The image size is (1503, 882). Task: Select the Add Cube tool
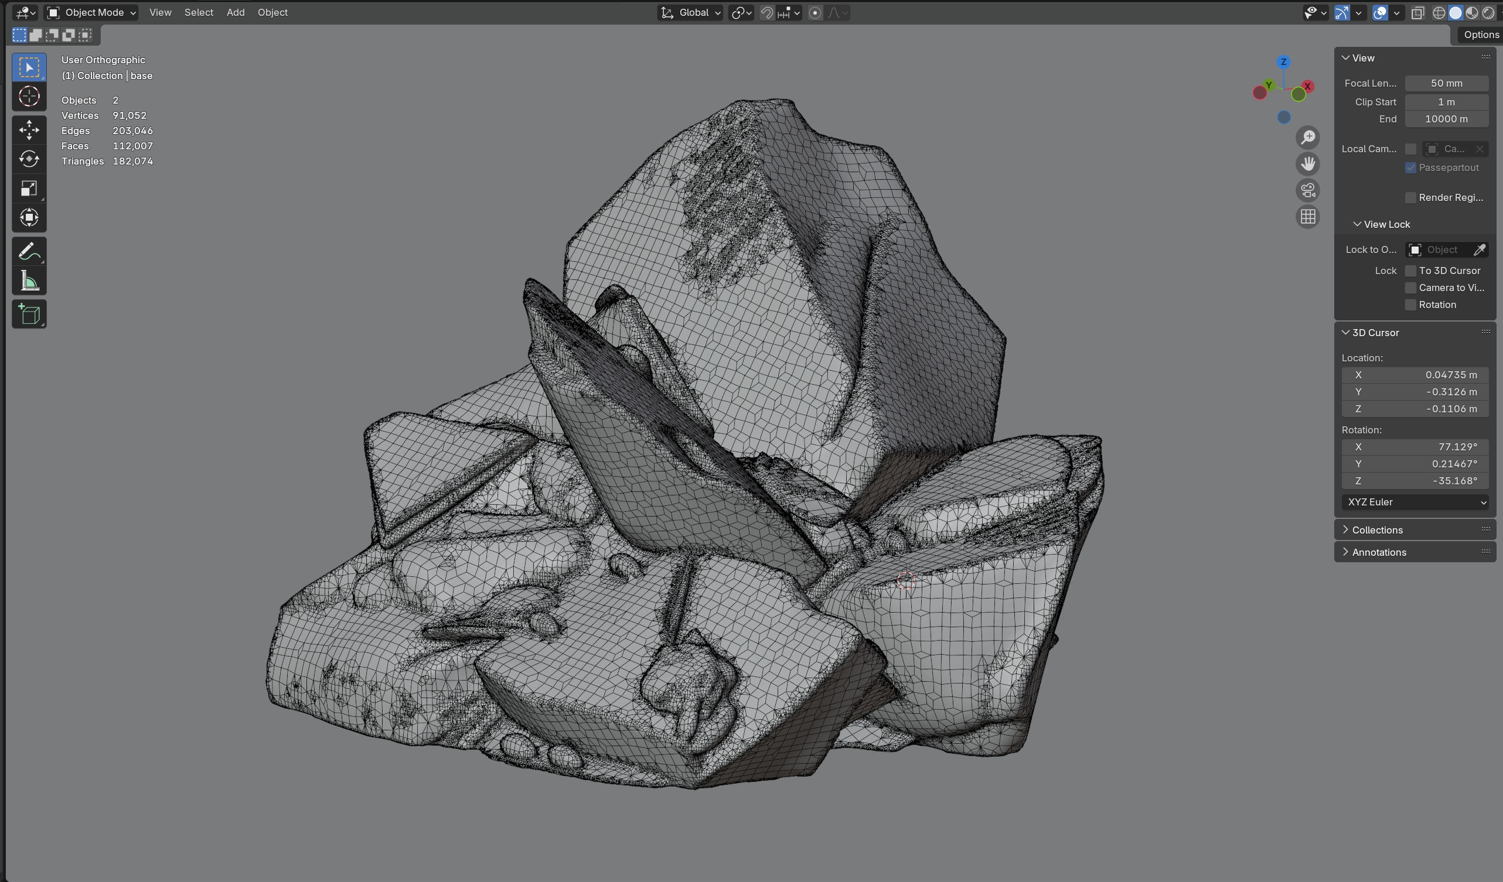29,314
